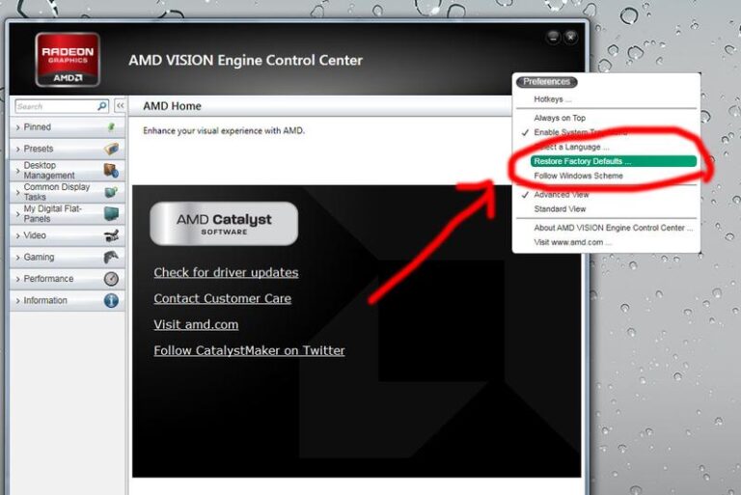Click the blue Information icon
Screen dimensions: 741x495
[111, 300]
